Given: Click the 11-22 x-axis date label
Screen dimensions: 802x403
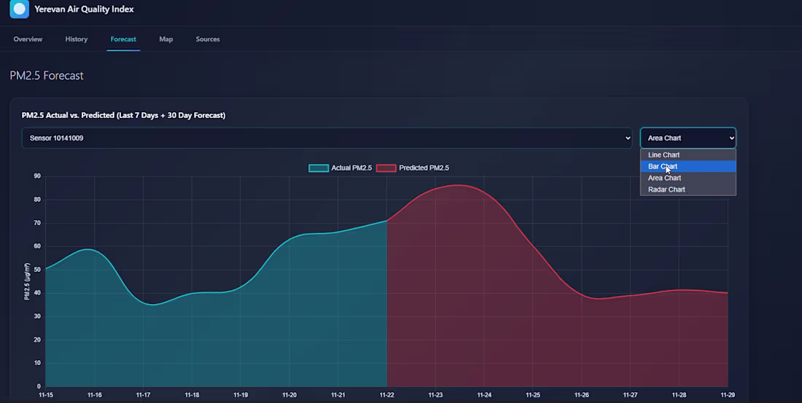Looking at the screenshot, I should coord(386,395).
